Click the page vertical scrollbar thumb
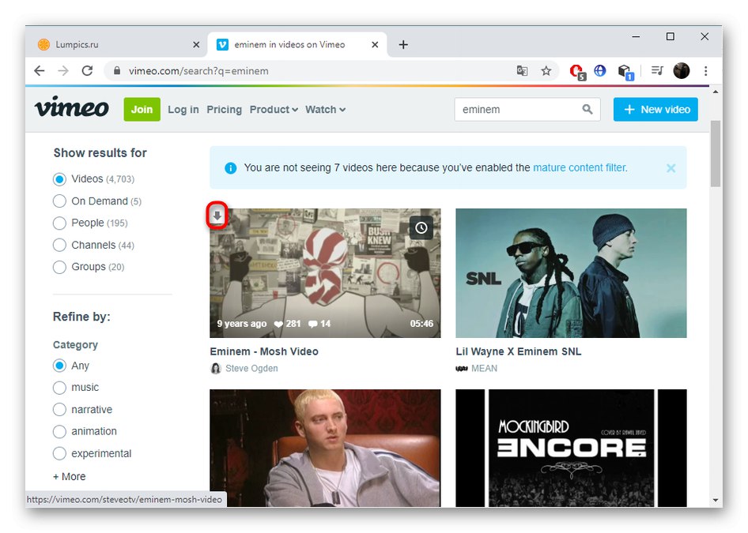The image size is (748, 533). [715, 153]
